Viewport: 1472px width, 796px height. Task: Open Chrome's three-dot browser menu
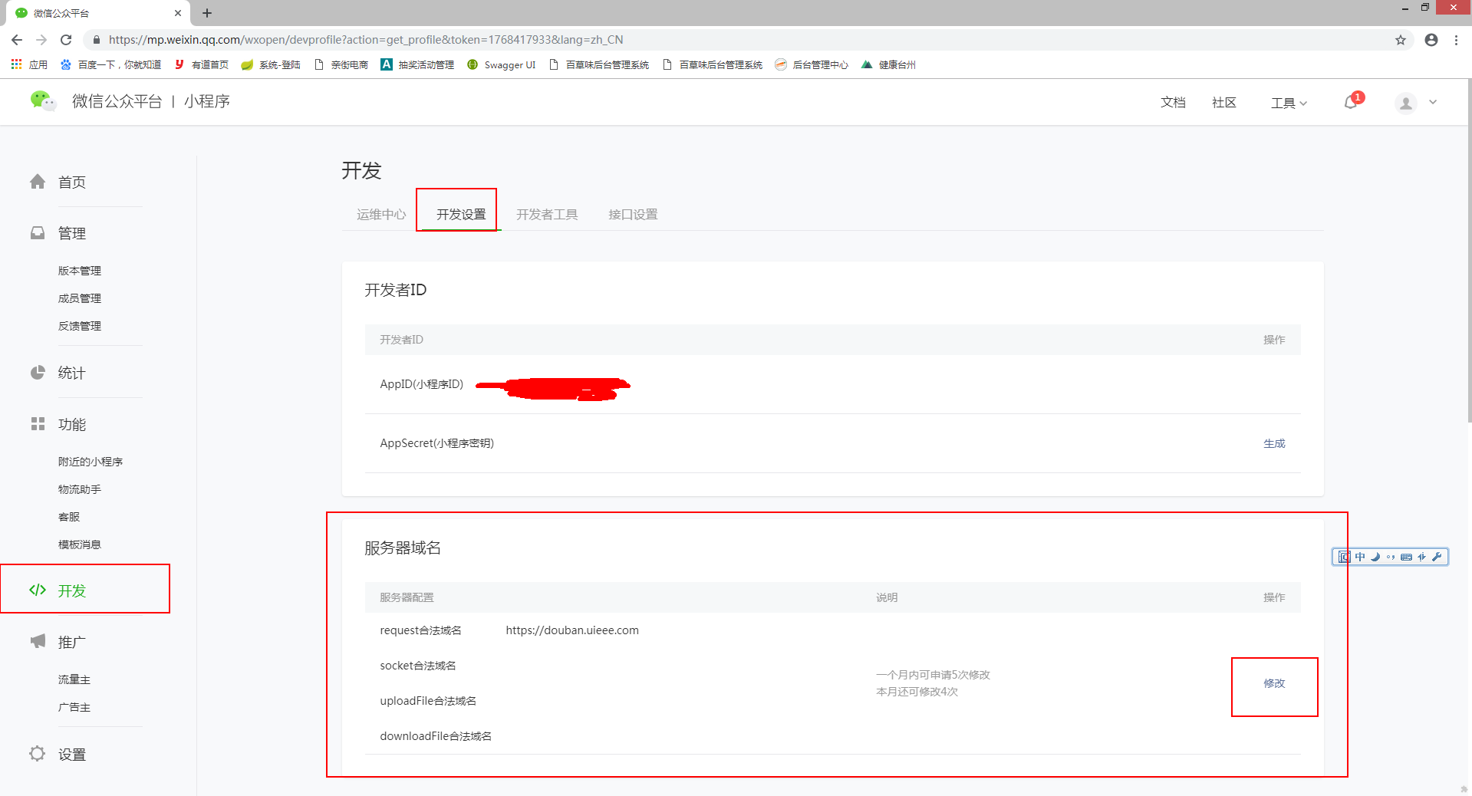pyautogui.click(x=1456, y=39)
